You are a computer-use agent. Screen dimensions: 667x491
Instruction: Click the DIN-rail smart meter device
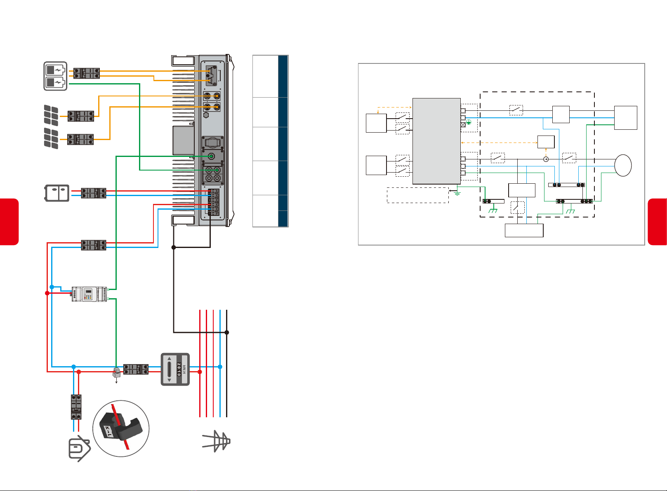coord(90,294)
